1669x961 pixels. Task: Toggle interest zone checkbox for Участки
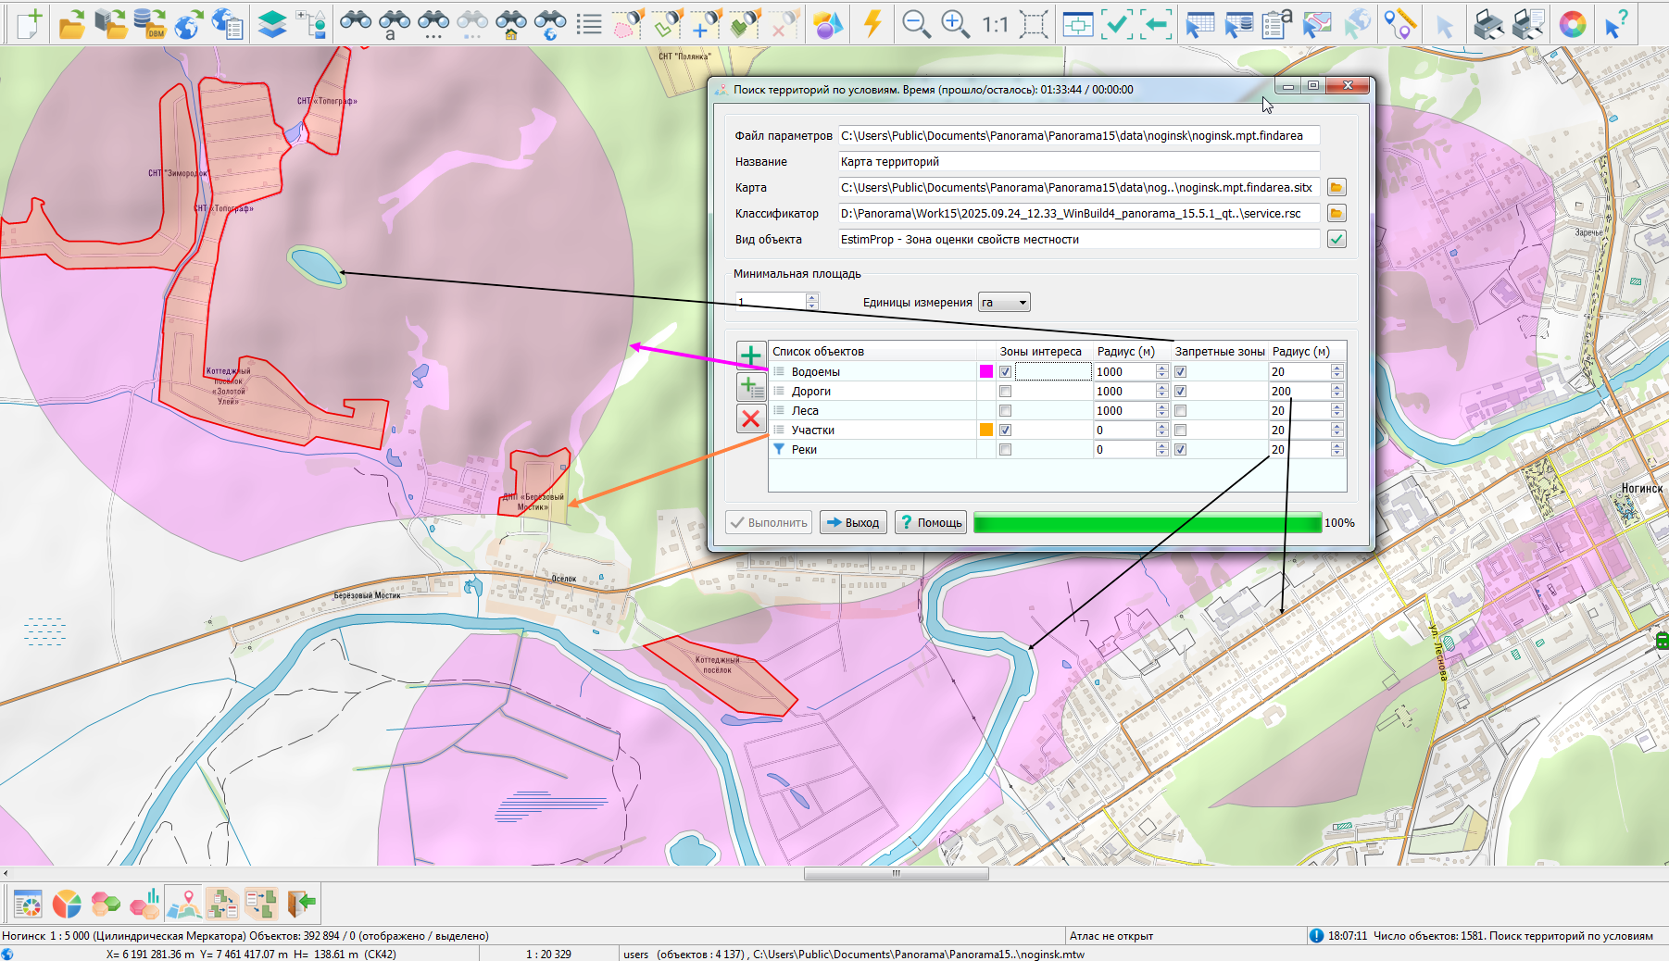pyautogui.click(x=1005, y=431)
